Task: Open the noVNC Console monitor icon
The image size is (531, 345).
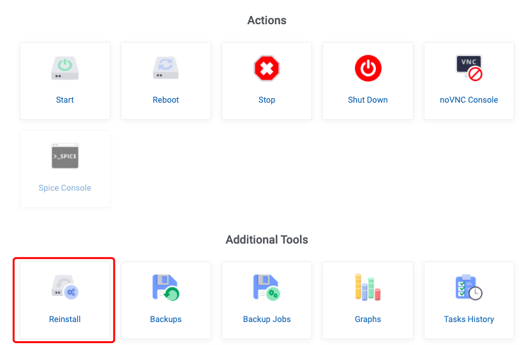Action: click(469, 68)
